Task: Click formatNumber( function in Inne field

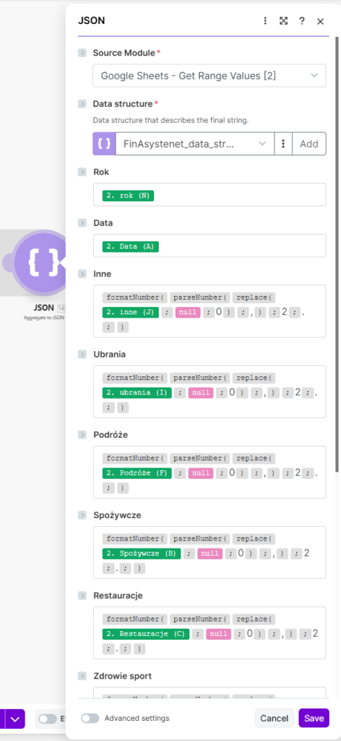Action: click(x=134, y=297)
